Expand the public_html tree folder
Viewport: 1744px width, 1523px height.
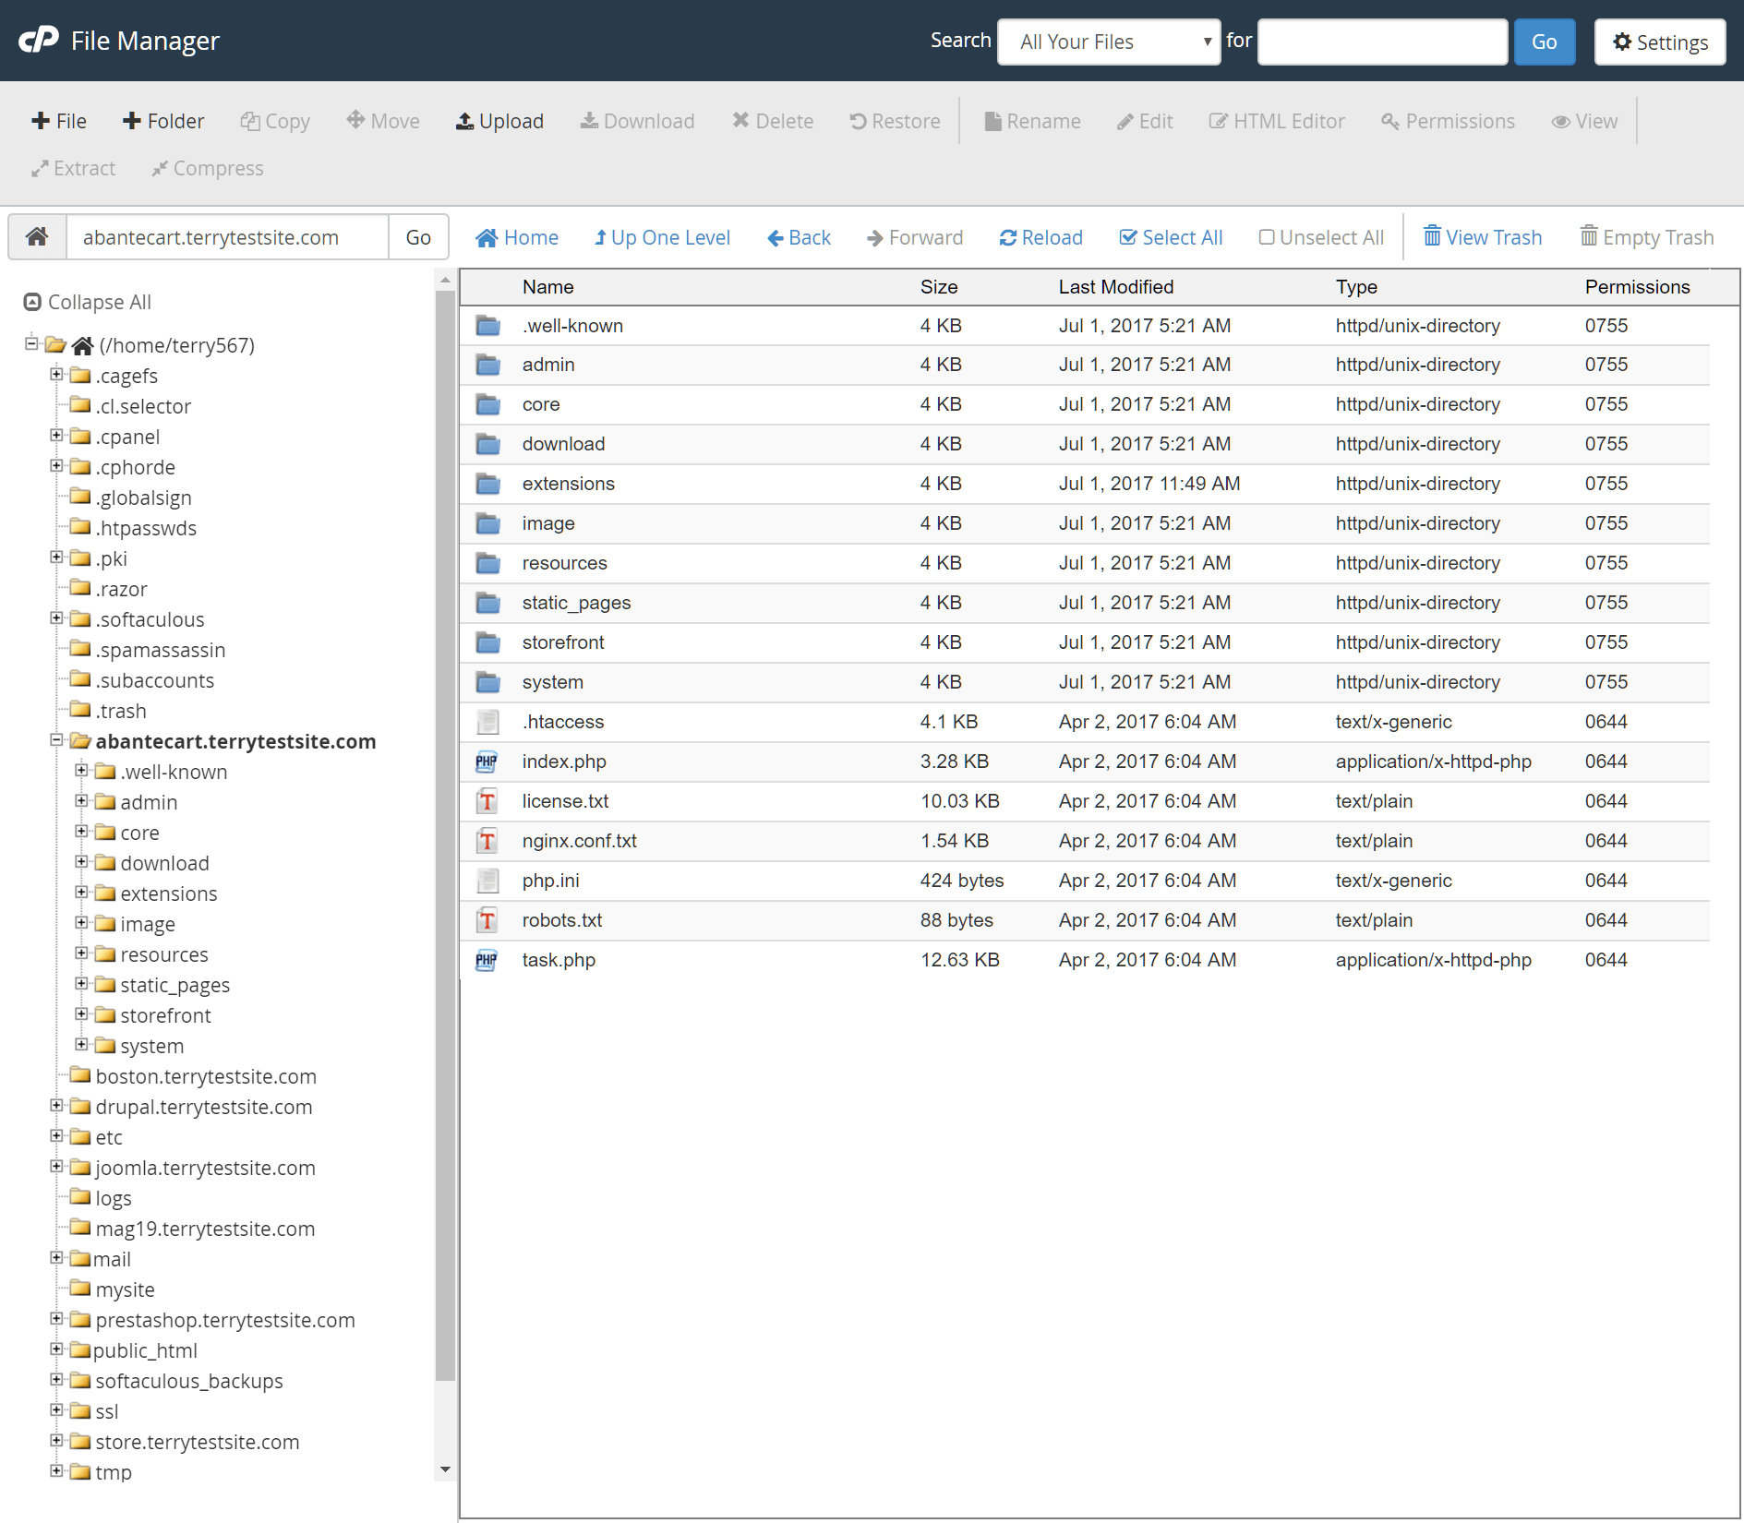(x=56, y=1349)
